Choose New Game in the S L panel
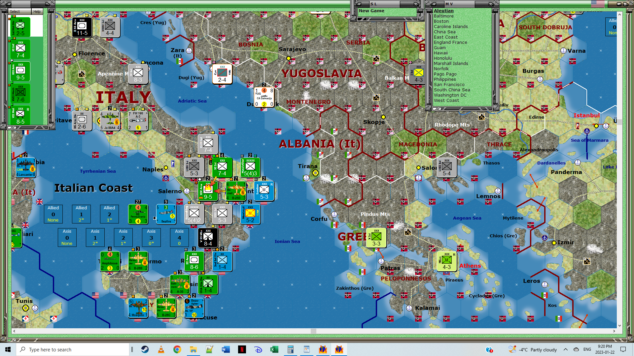634x356 pixels. 371,11
